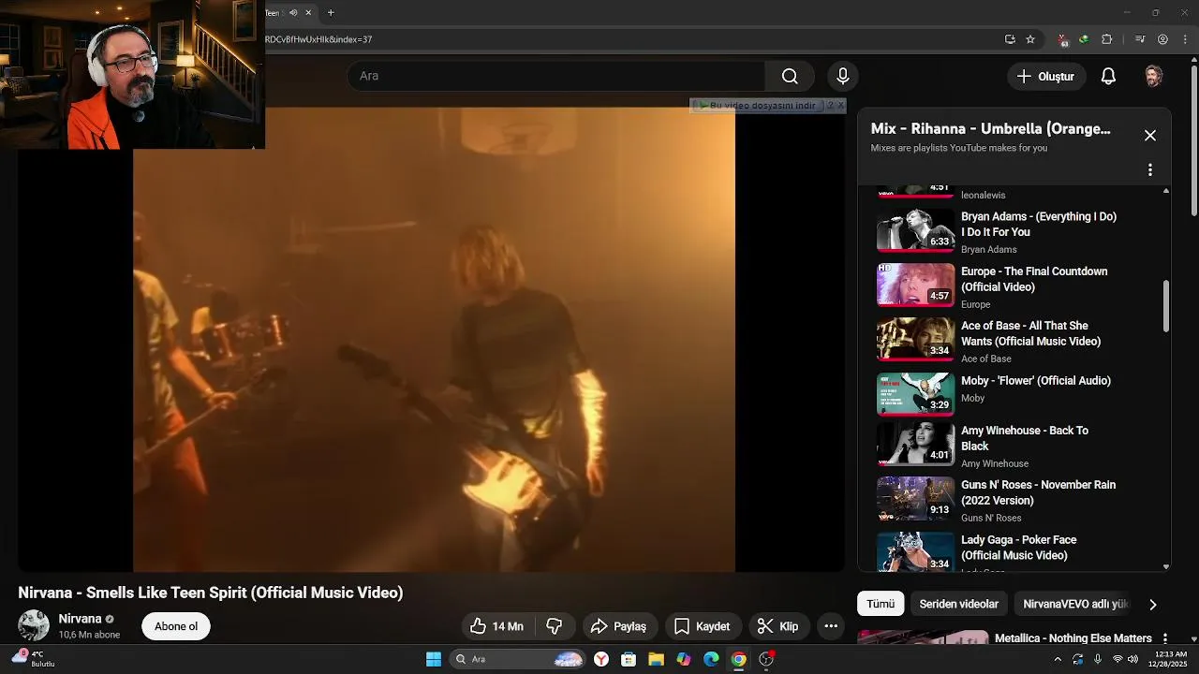The image size is (1199, 674).
Task: Open YouTube notifications bell
Action: [1108, 77]
